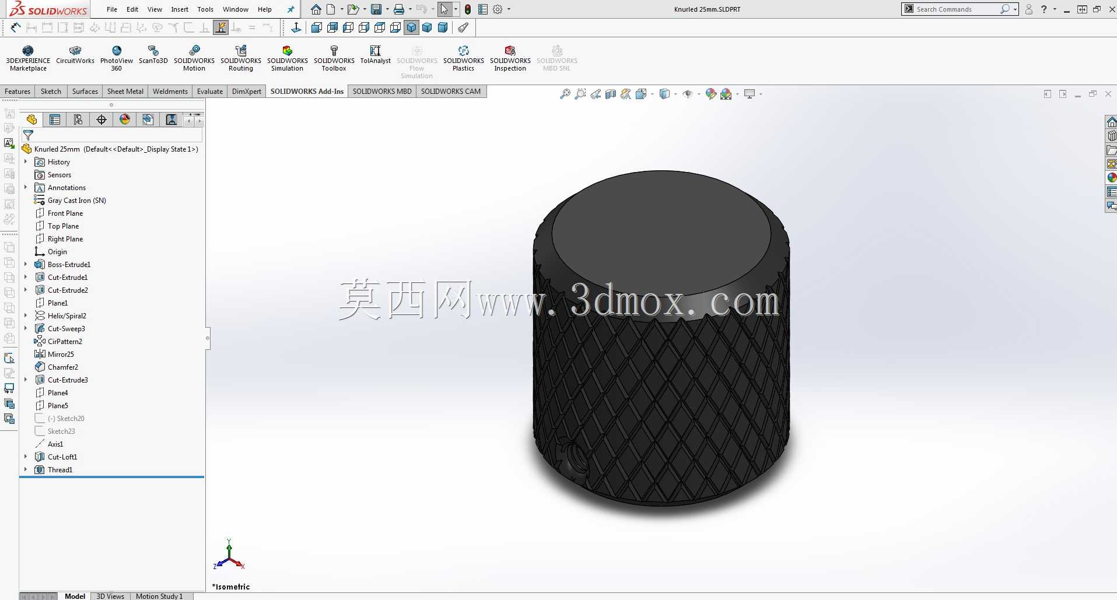Expand the History folder
The image size is (1117, 600).
pyautogui.click(x=26, y=162)
